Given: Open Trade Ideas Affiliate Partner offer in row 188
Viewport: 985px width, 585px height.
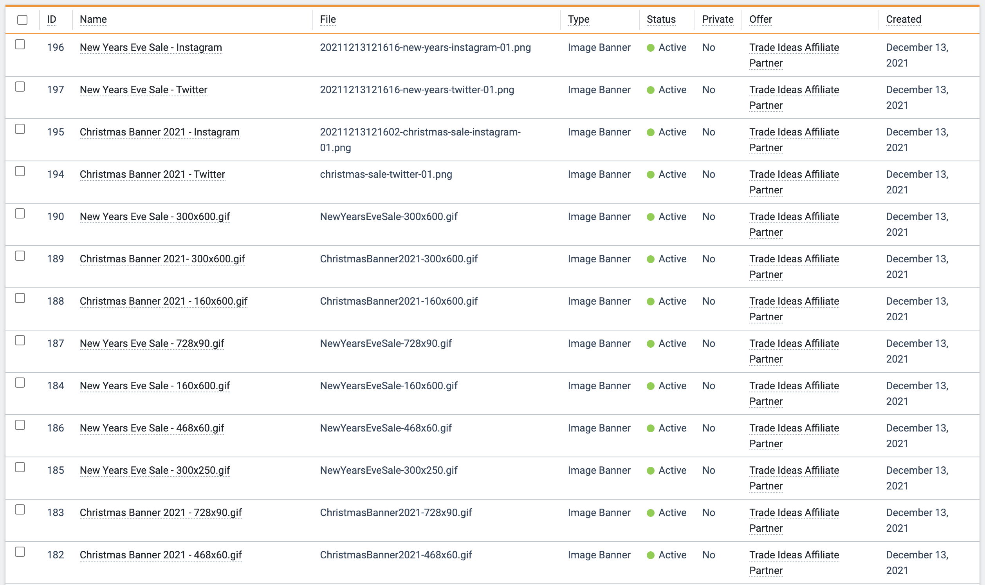Looking at the screenshot, I should [794, 309].
